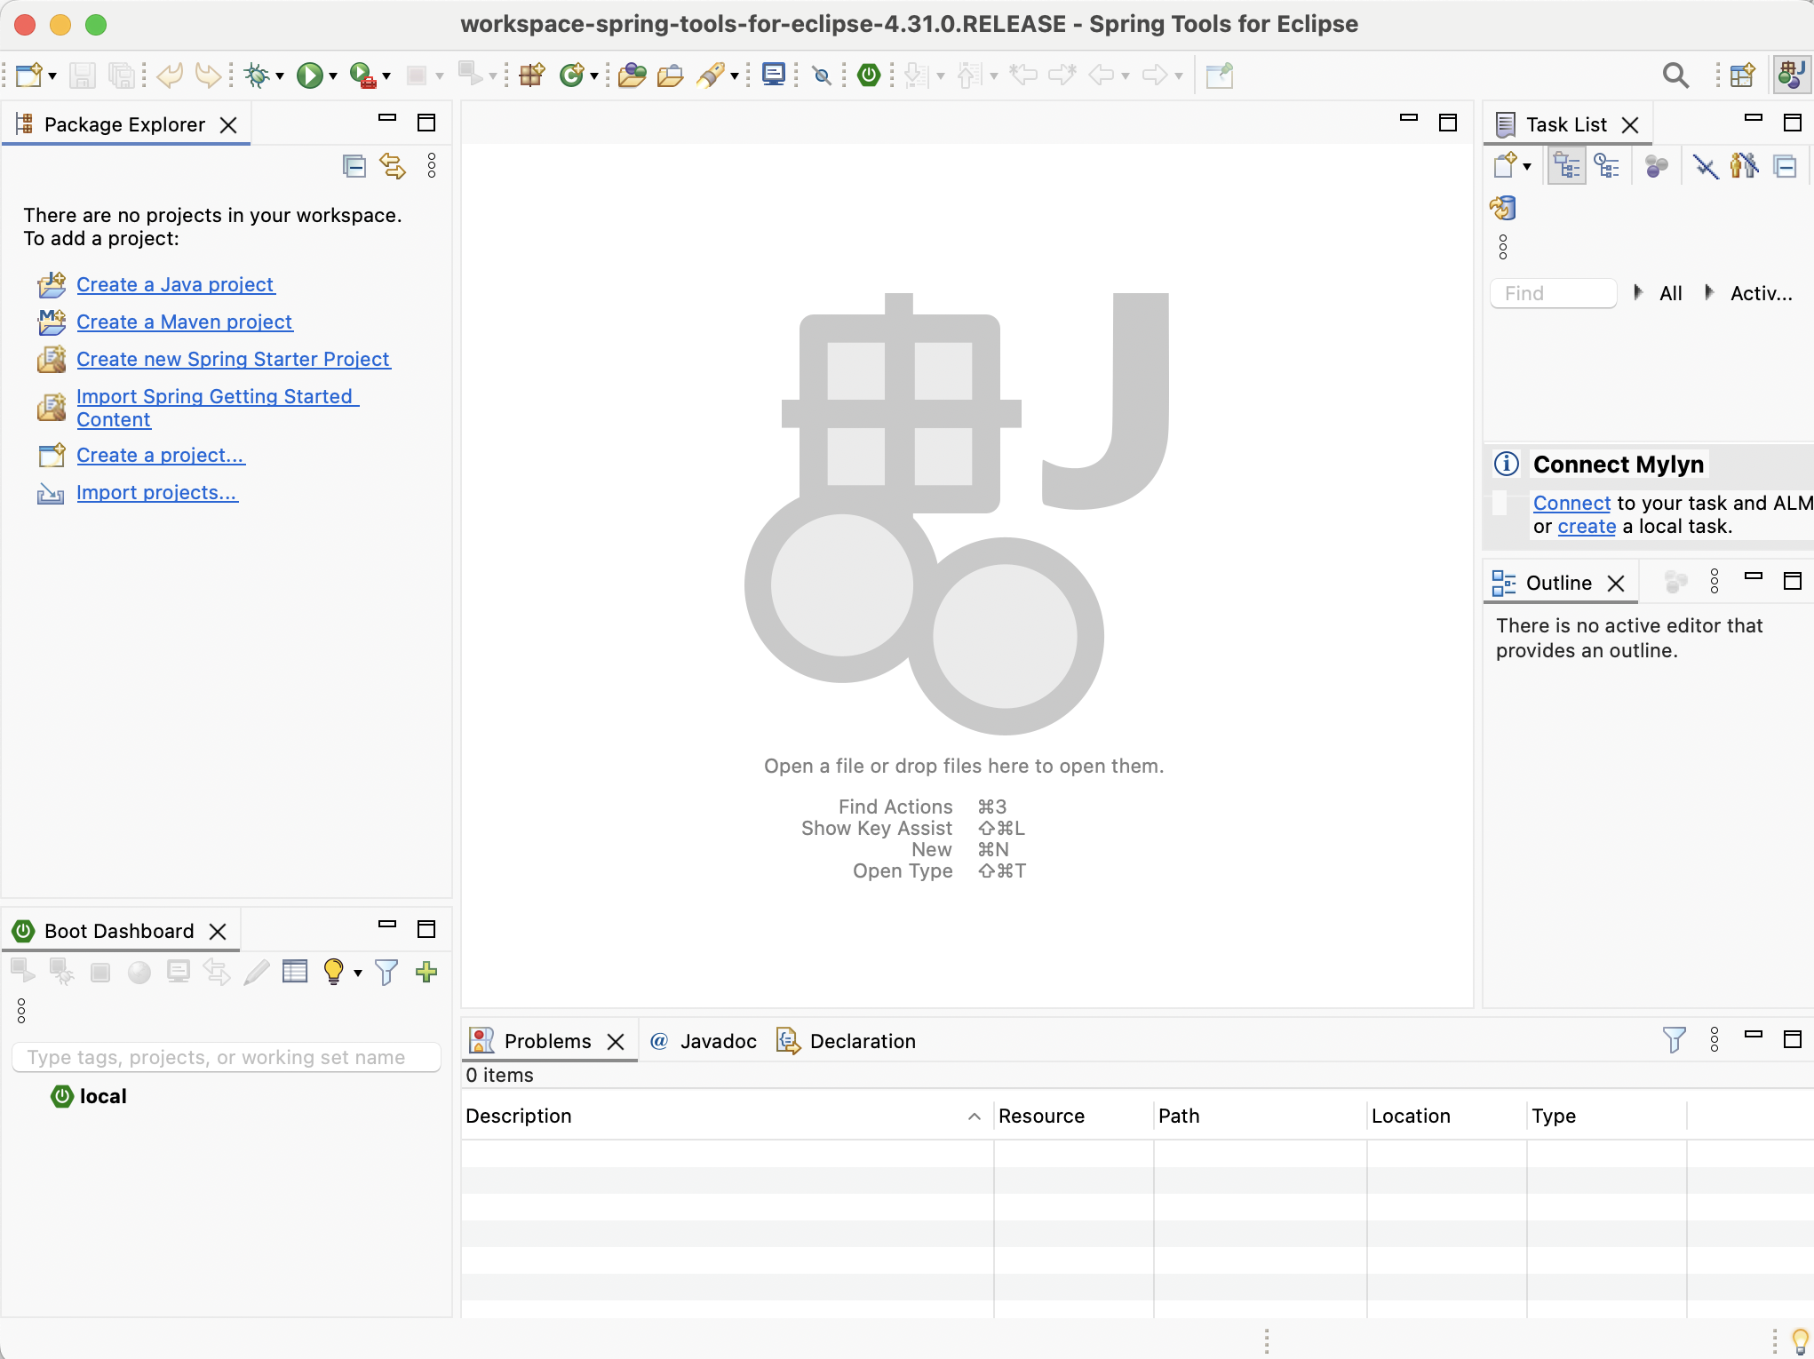The width and height of the screenshot is (1814, 1359).
Task: Toggle Link with Editor in Package Explorer
Action: click(392, 166)
